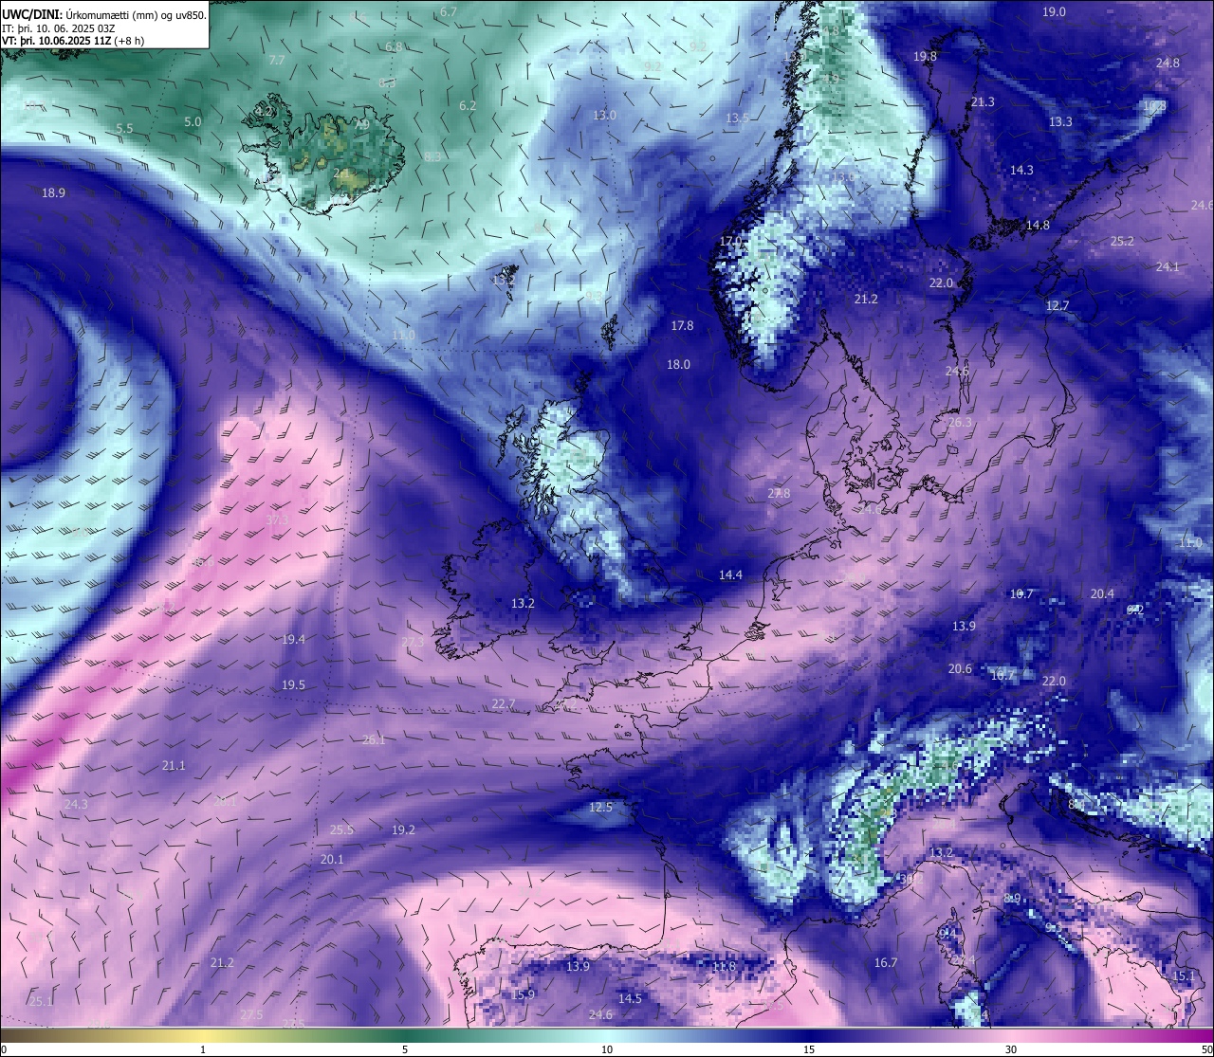1214x1057 pixels.
Task: Click the '10' label on the color scale
Action: pos(607,1049)
